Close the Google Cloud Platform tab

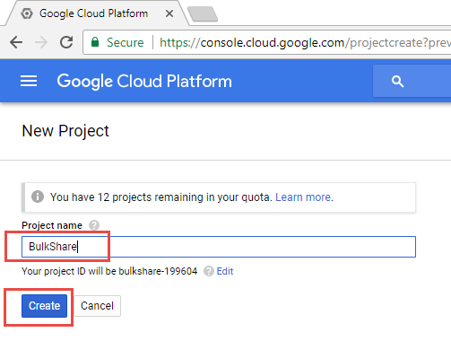[x=169, y=13]
